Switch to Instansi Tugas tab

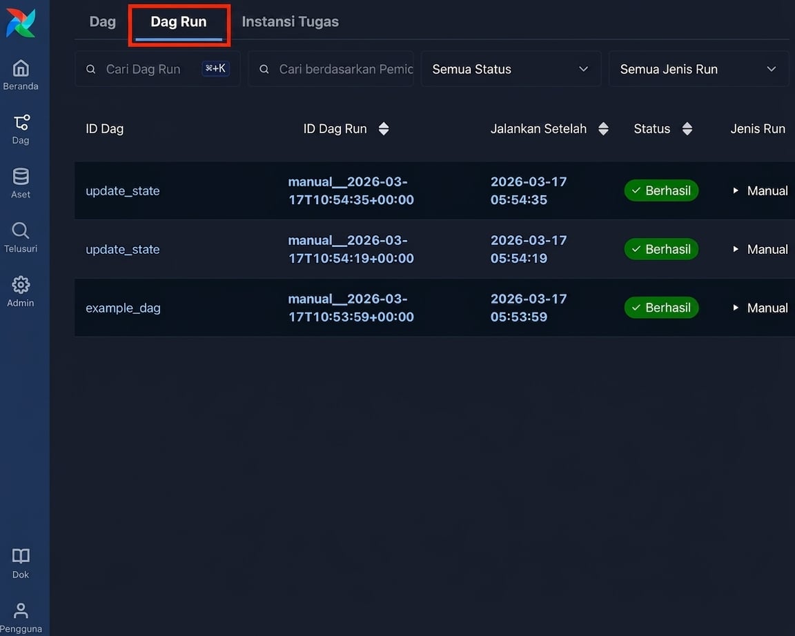[x=290, y=22]
